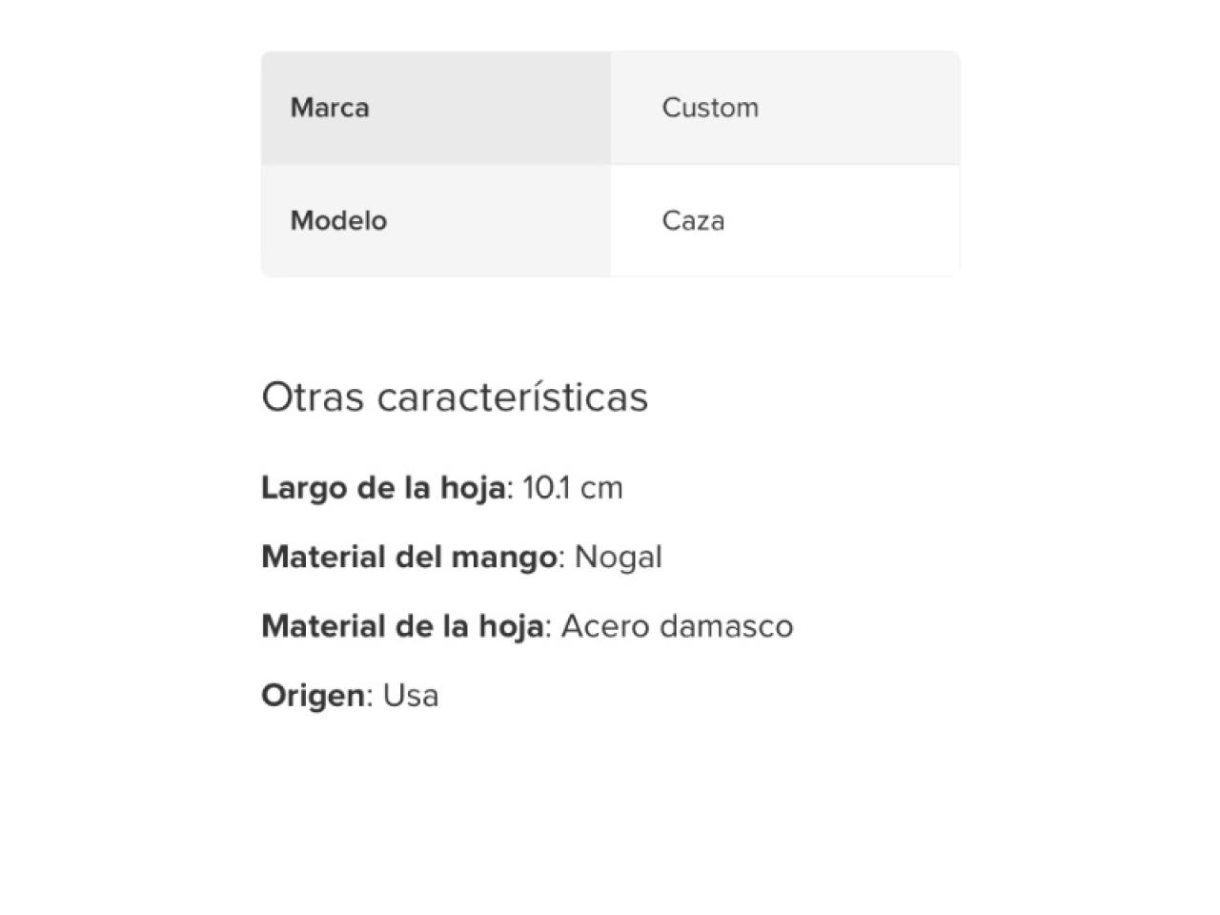Click the Marca table row
Screen dimensions: 1220x915
[x=610, y=108]
